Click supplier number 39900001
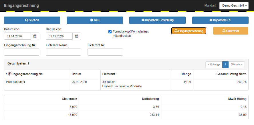This screenshot has width=254, height=125. click(109, 82)
